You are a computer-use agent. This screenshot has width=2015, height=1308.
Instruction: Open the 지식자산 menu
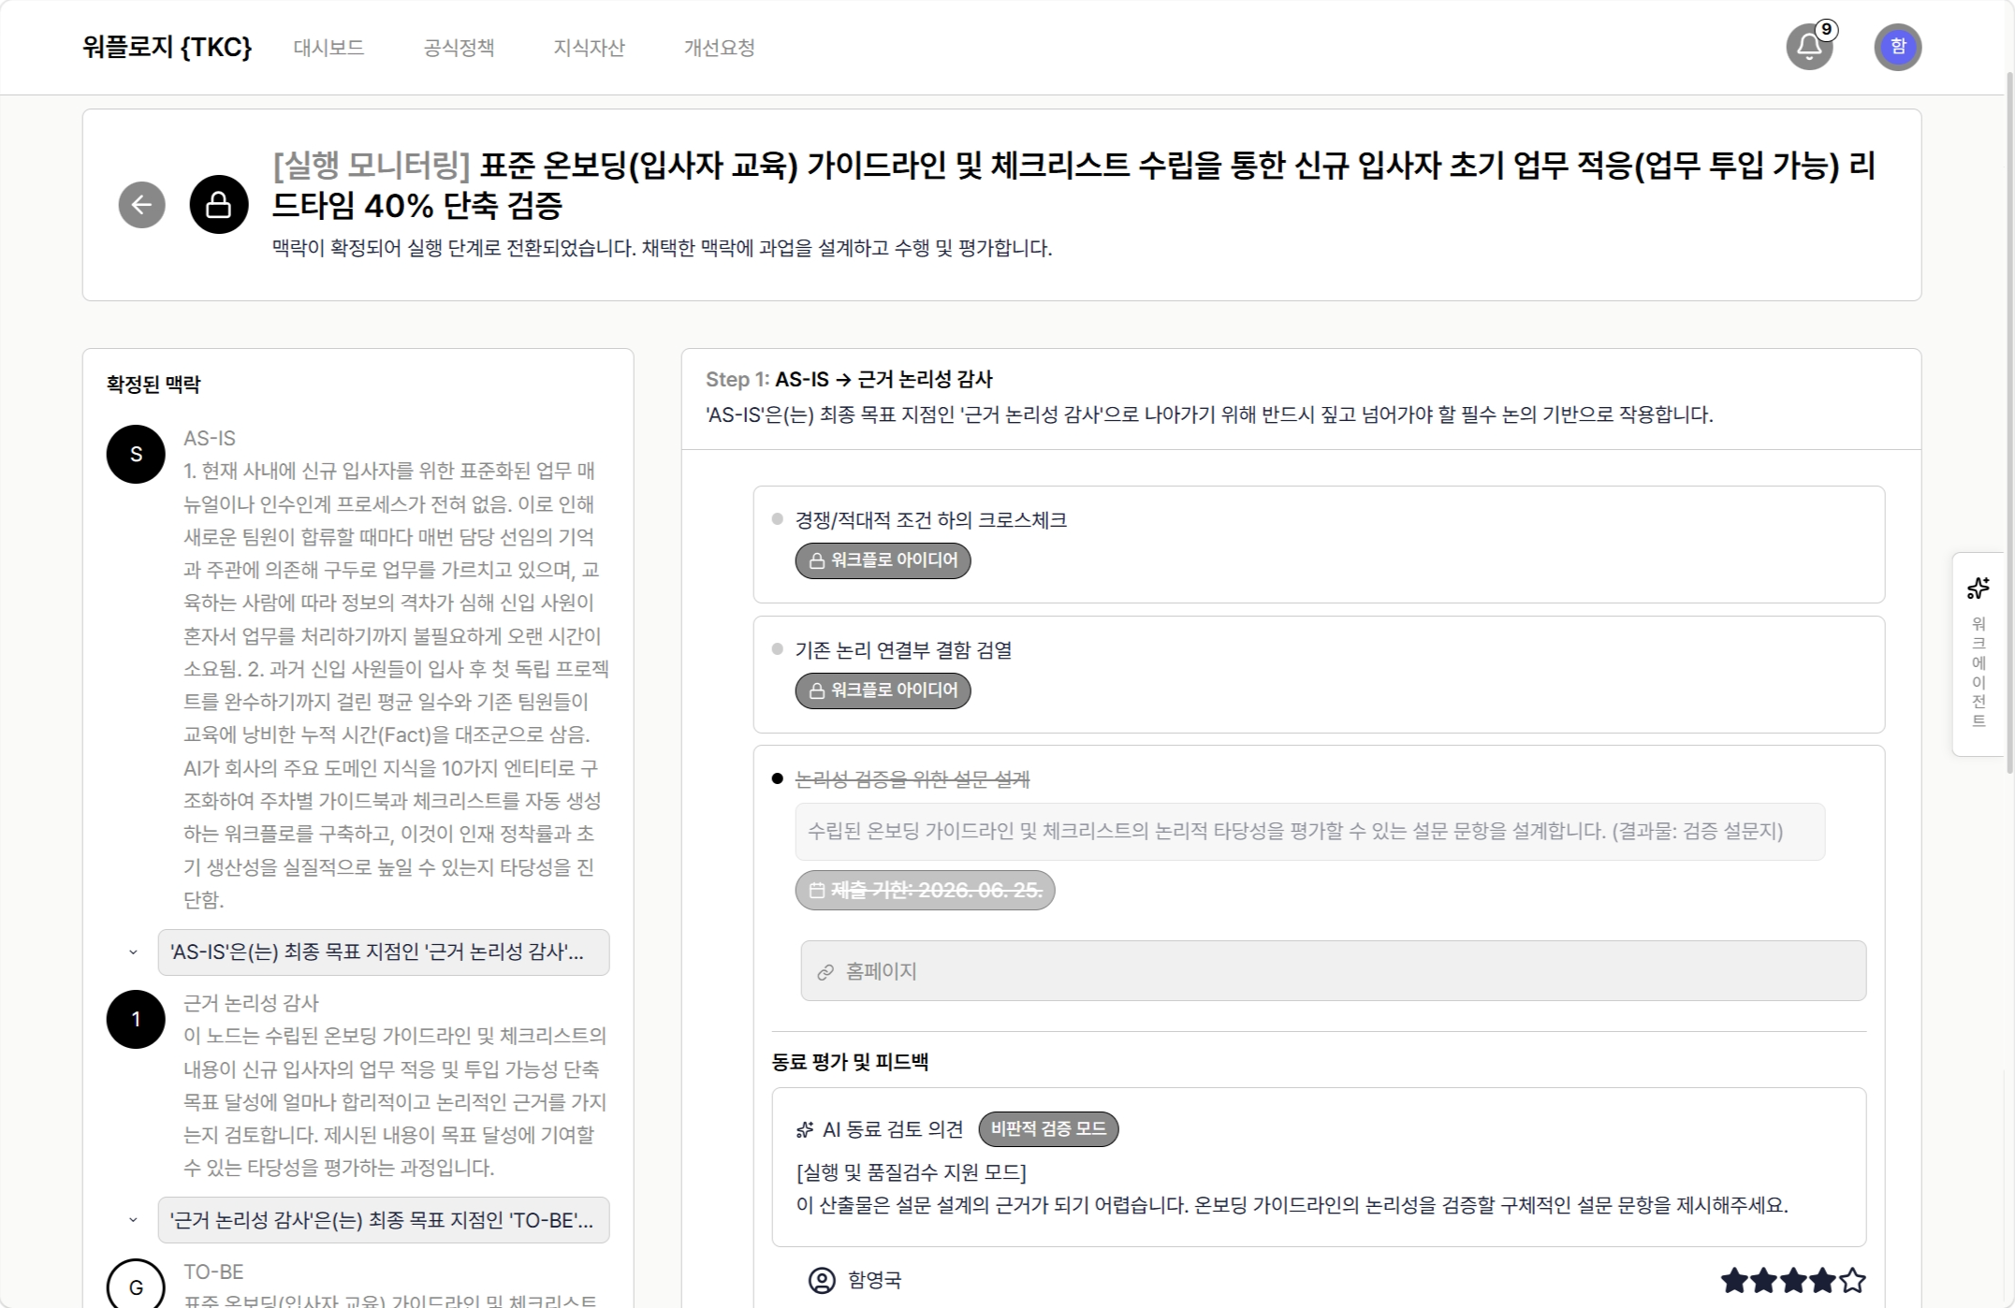coord(589,48)
